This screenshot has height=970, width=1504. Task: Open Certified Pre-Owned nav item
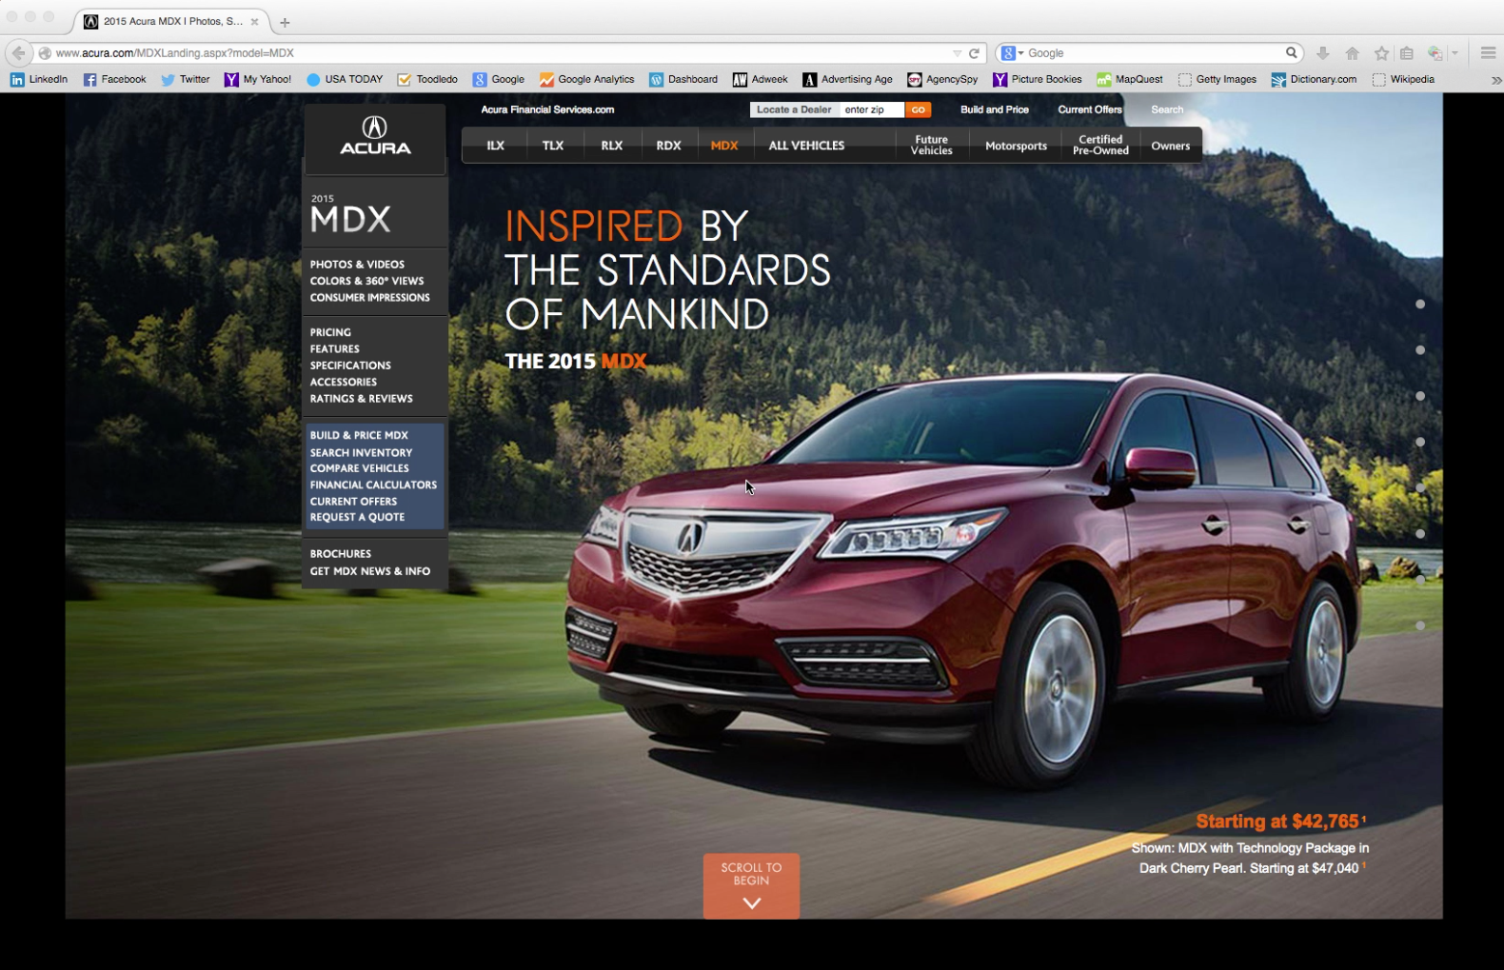point(1100,146)
